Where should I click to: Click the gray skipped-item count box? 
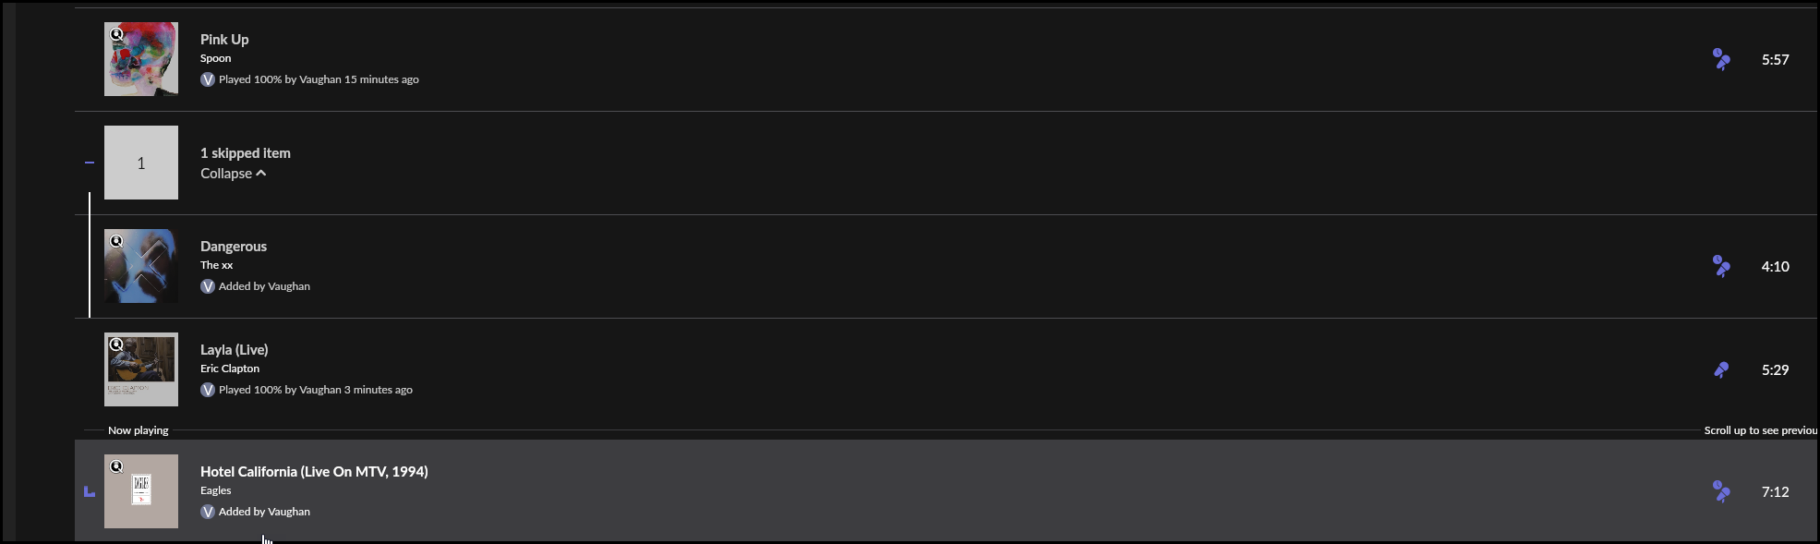click(141, 163)
